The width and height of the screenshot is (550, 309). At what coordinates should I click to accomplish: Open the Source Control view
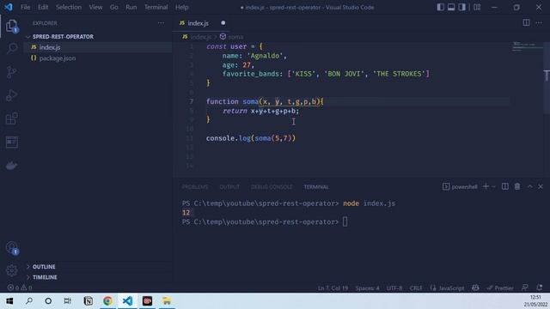click(x=11, y=72)
